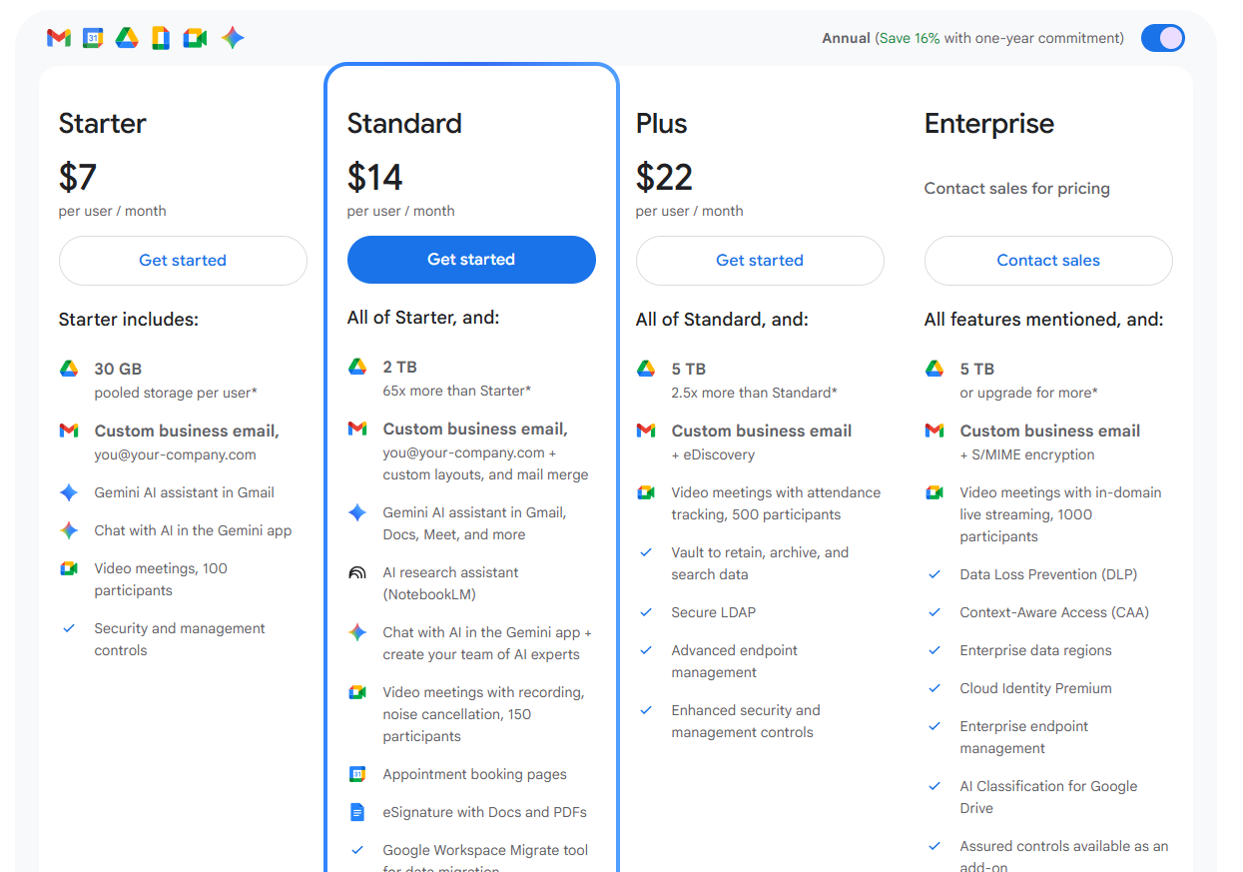Viewport: 1243px width, 872px height.
Task: Click the Google Meet icon in the header
Action: click(195, 38)
